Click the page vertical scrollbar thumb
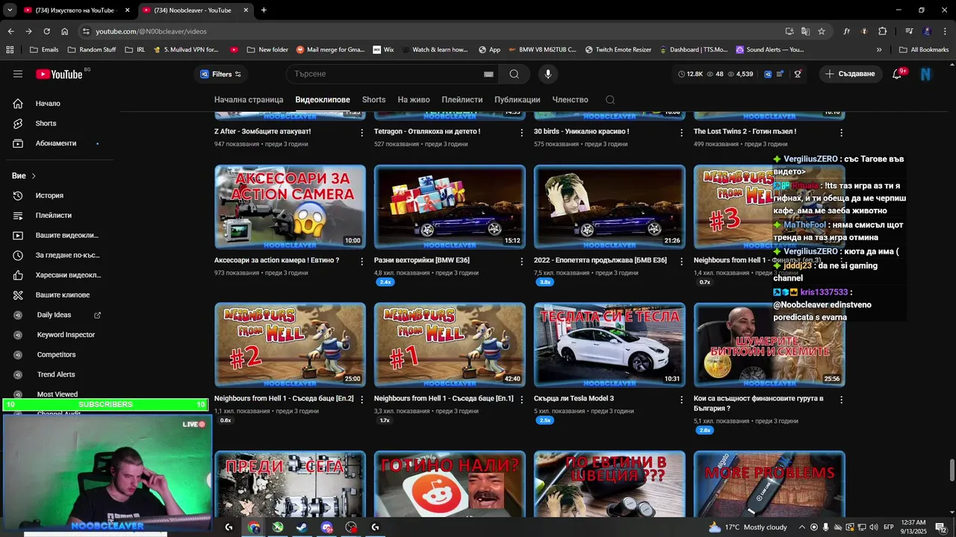This screenshot has width=956, height=537. pyautogui.click(x=952, y=471)
